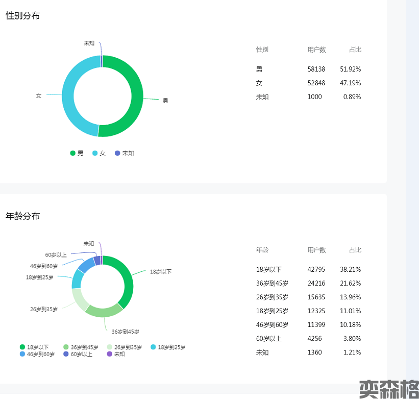This screenshot has height=399, width=419.
Task: Toggle 36岁到45岁 legend entry under age chart
Action: [80, 347]
